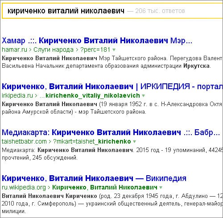Open the ?mkart=taishet_kirichenko URL link
This screenshot has width=223, height=218.
(92, 141)
